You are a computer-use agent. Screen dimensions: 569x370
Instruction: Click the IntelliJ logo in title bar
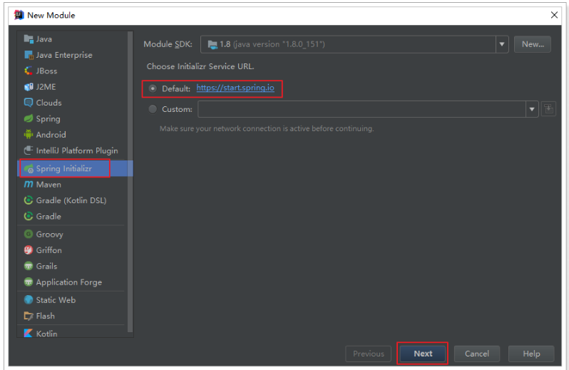(19, 15)
